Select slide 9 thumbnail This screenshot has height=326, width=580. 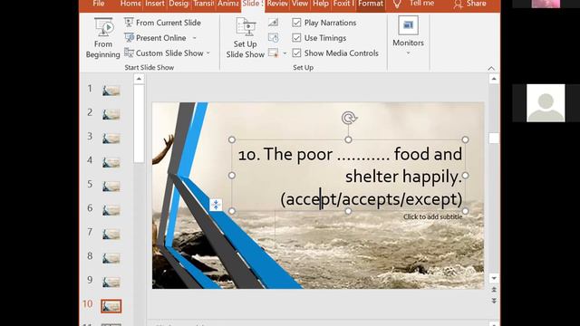[111, 282]
